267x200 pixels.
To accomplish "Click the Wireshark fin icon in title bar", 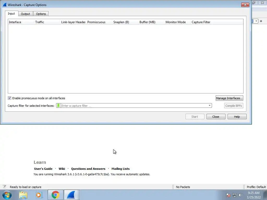I will point(5,5).
